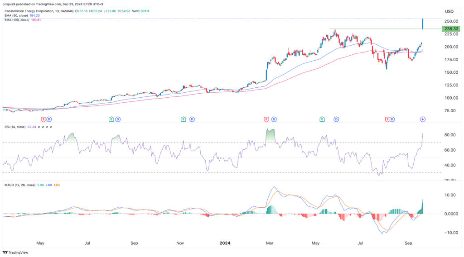Select the 80.00 RSI axis label

(450, 135)
